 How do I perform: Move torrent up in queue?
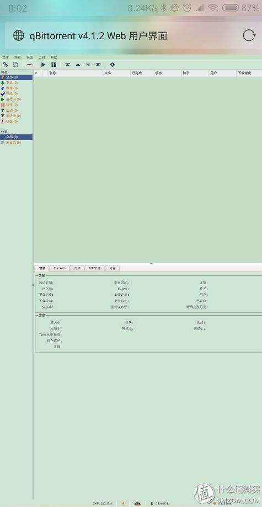pyautogui.click(x=78, y=65)
